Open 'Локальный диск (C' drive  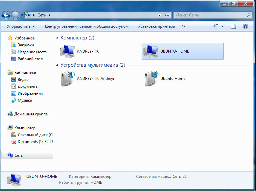35,135
